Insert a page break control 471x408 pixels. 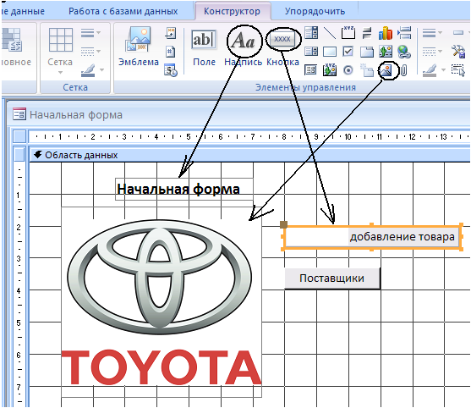(404, 32)
